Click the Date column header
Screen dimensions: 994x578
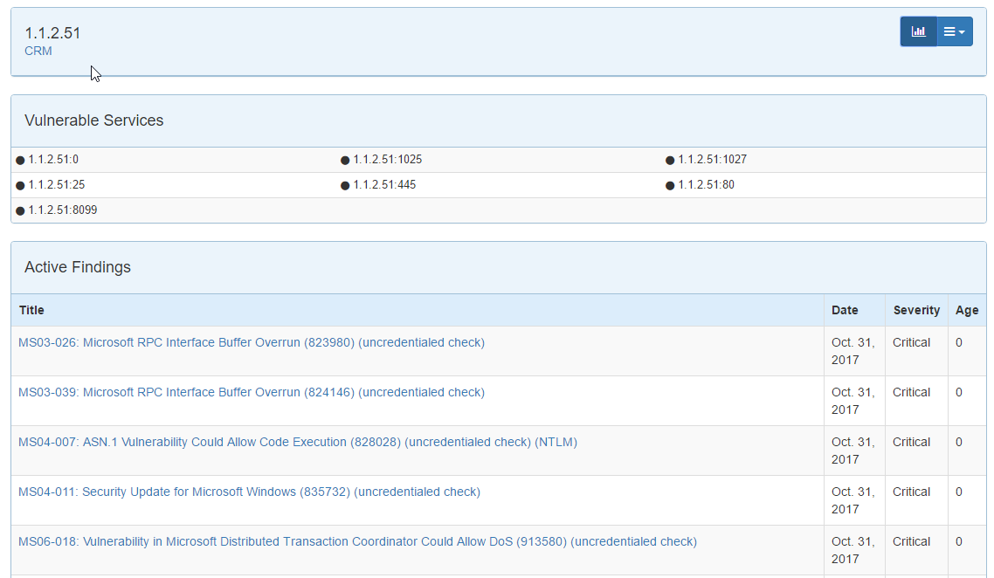(x=845, y=310)
